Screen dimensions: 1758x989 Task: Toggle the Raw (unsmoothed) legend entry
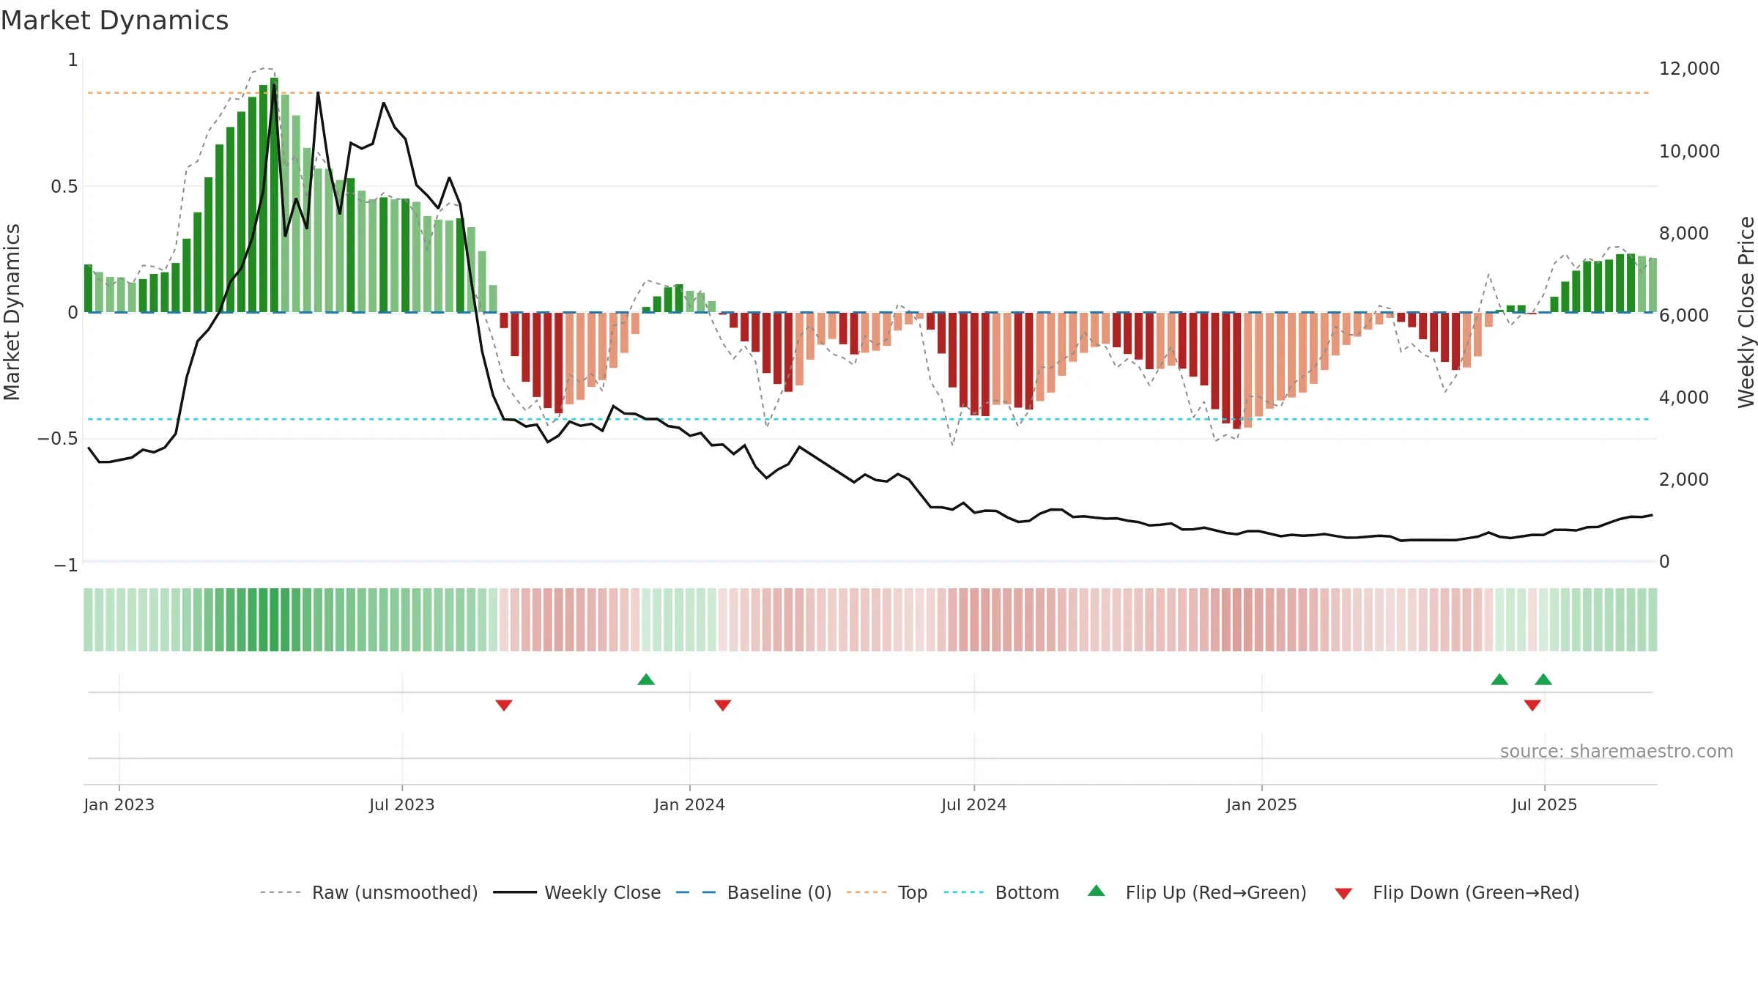[x=368, y=892]
